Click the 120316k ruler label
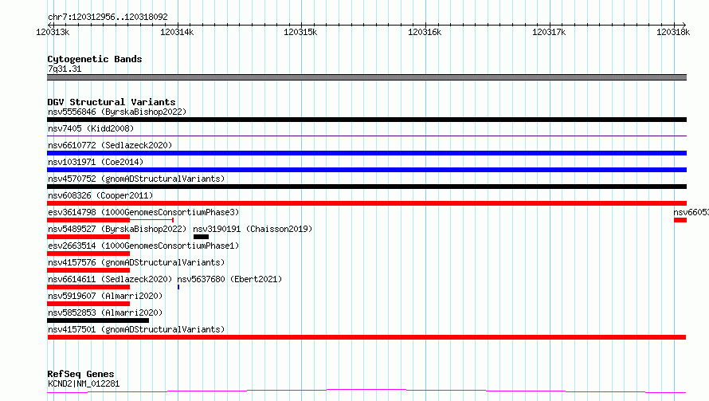Screen dimensions: 709x401 pyautogui.click(x=425, y=32)
